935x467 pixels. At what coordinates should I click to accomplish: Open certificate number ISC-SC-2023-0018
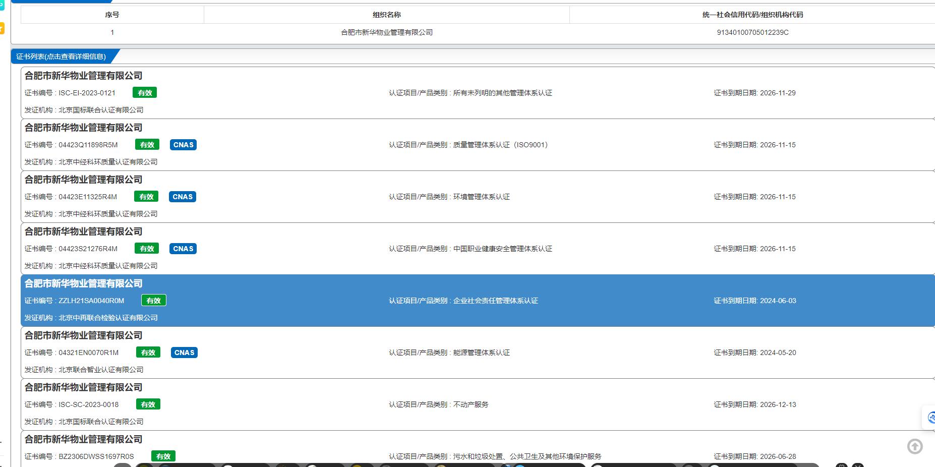tap(89, 404)
